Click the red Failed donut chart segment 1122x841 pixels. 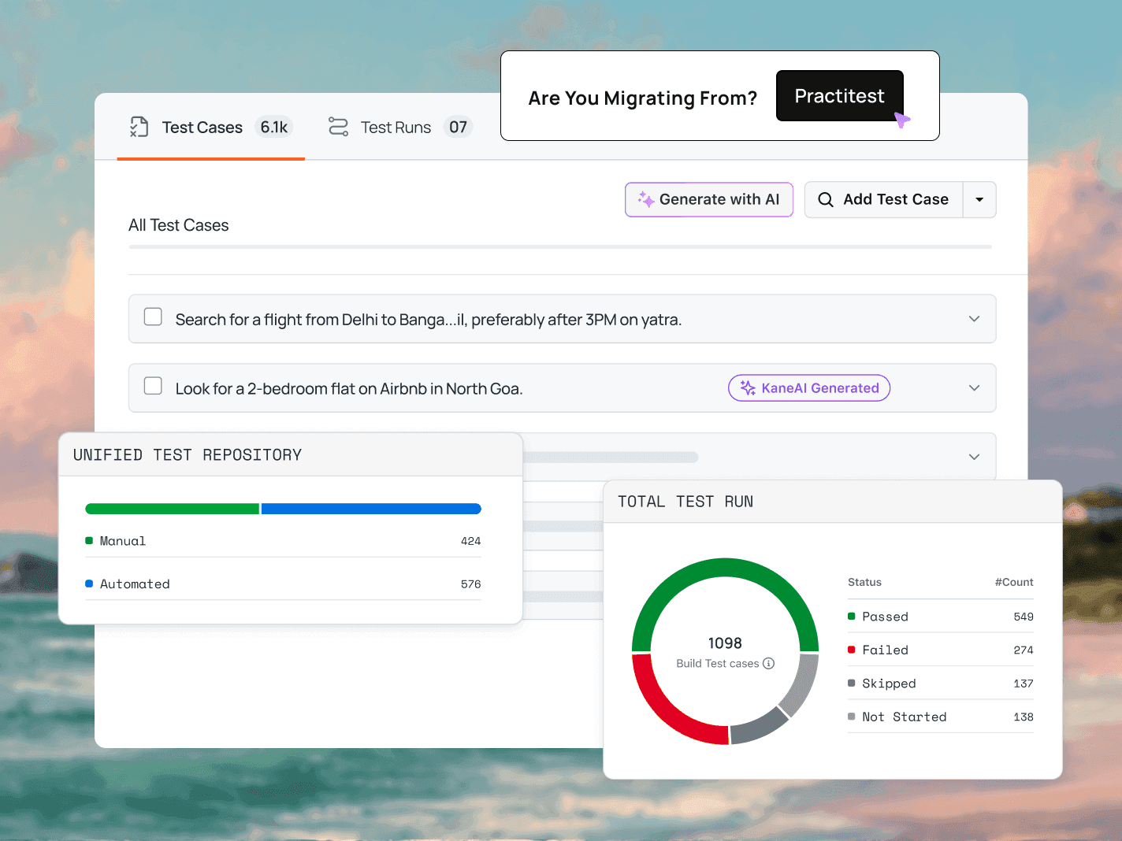(666, 713)
